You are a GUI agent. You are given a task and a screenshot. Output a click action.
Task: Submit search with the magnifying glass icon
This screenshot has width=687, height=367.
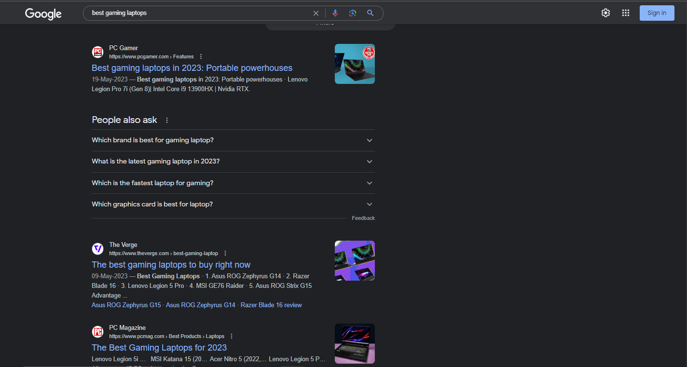pos(370,14)
